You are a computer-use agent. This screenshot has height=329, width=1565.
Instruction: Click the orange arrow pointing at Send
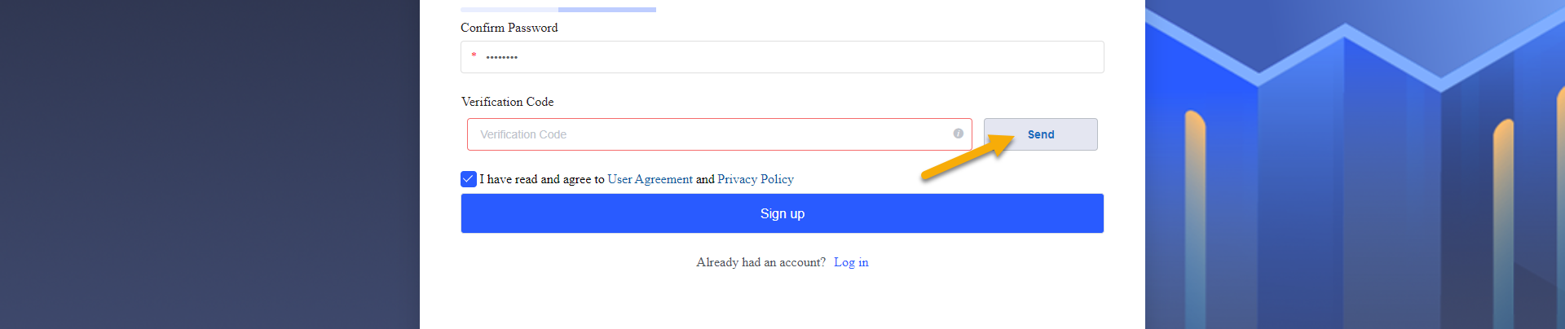[968, 156]
